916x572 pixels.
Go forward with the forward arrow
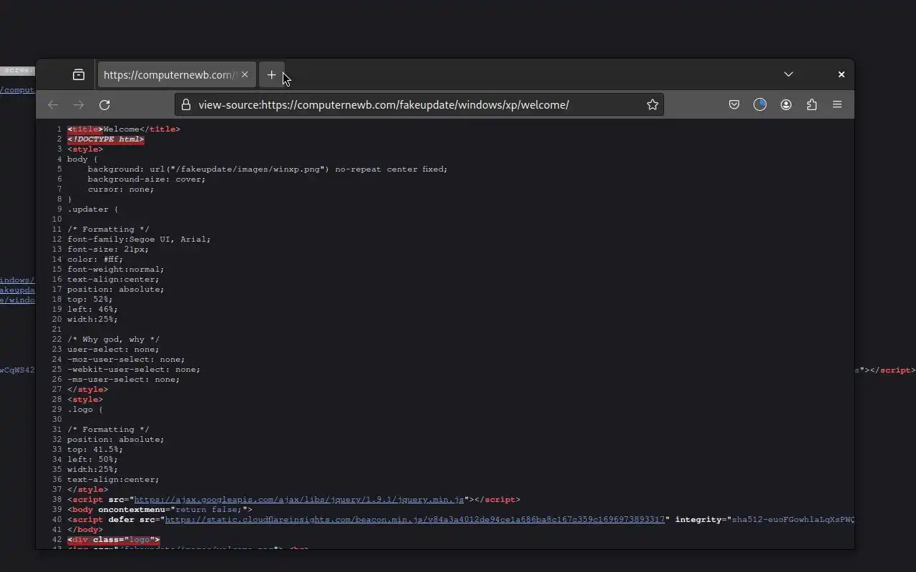pyautogui.click(x=79, y=104)
